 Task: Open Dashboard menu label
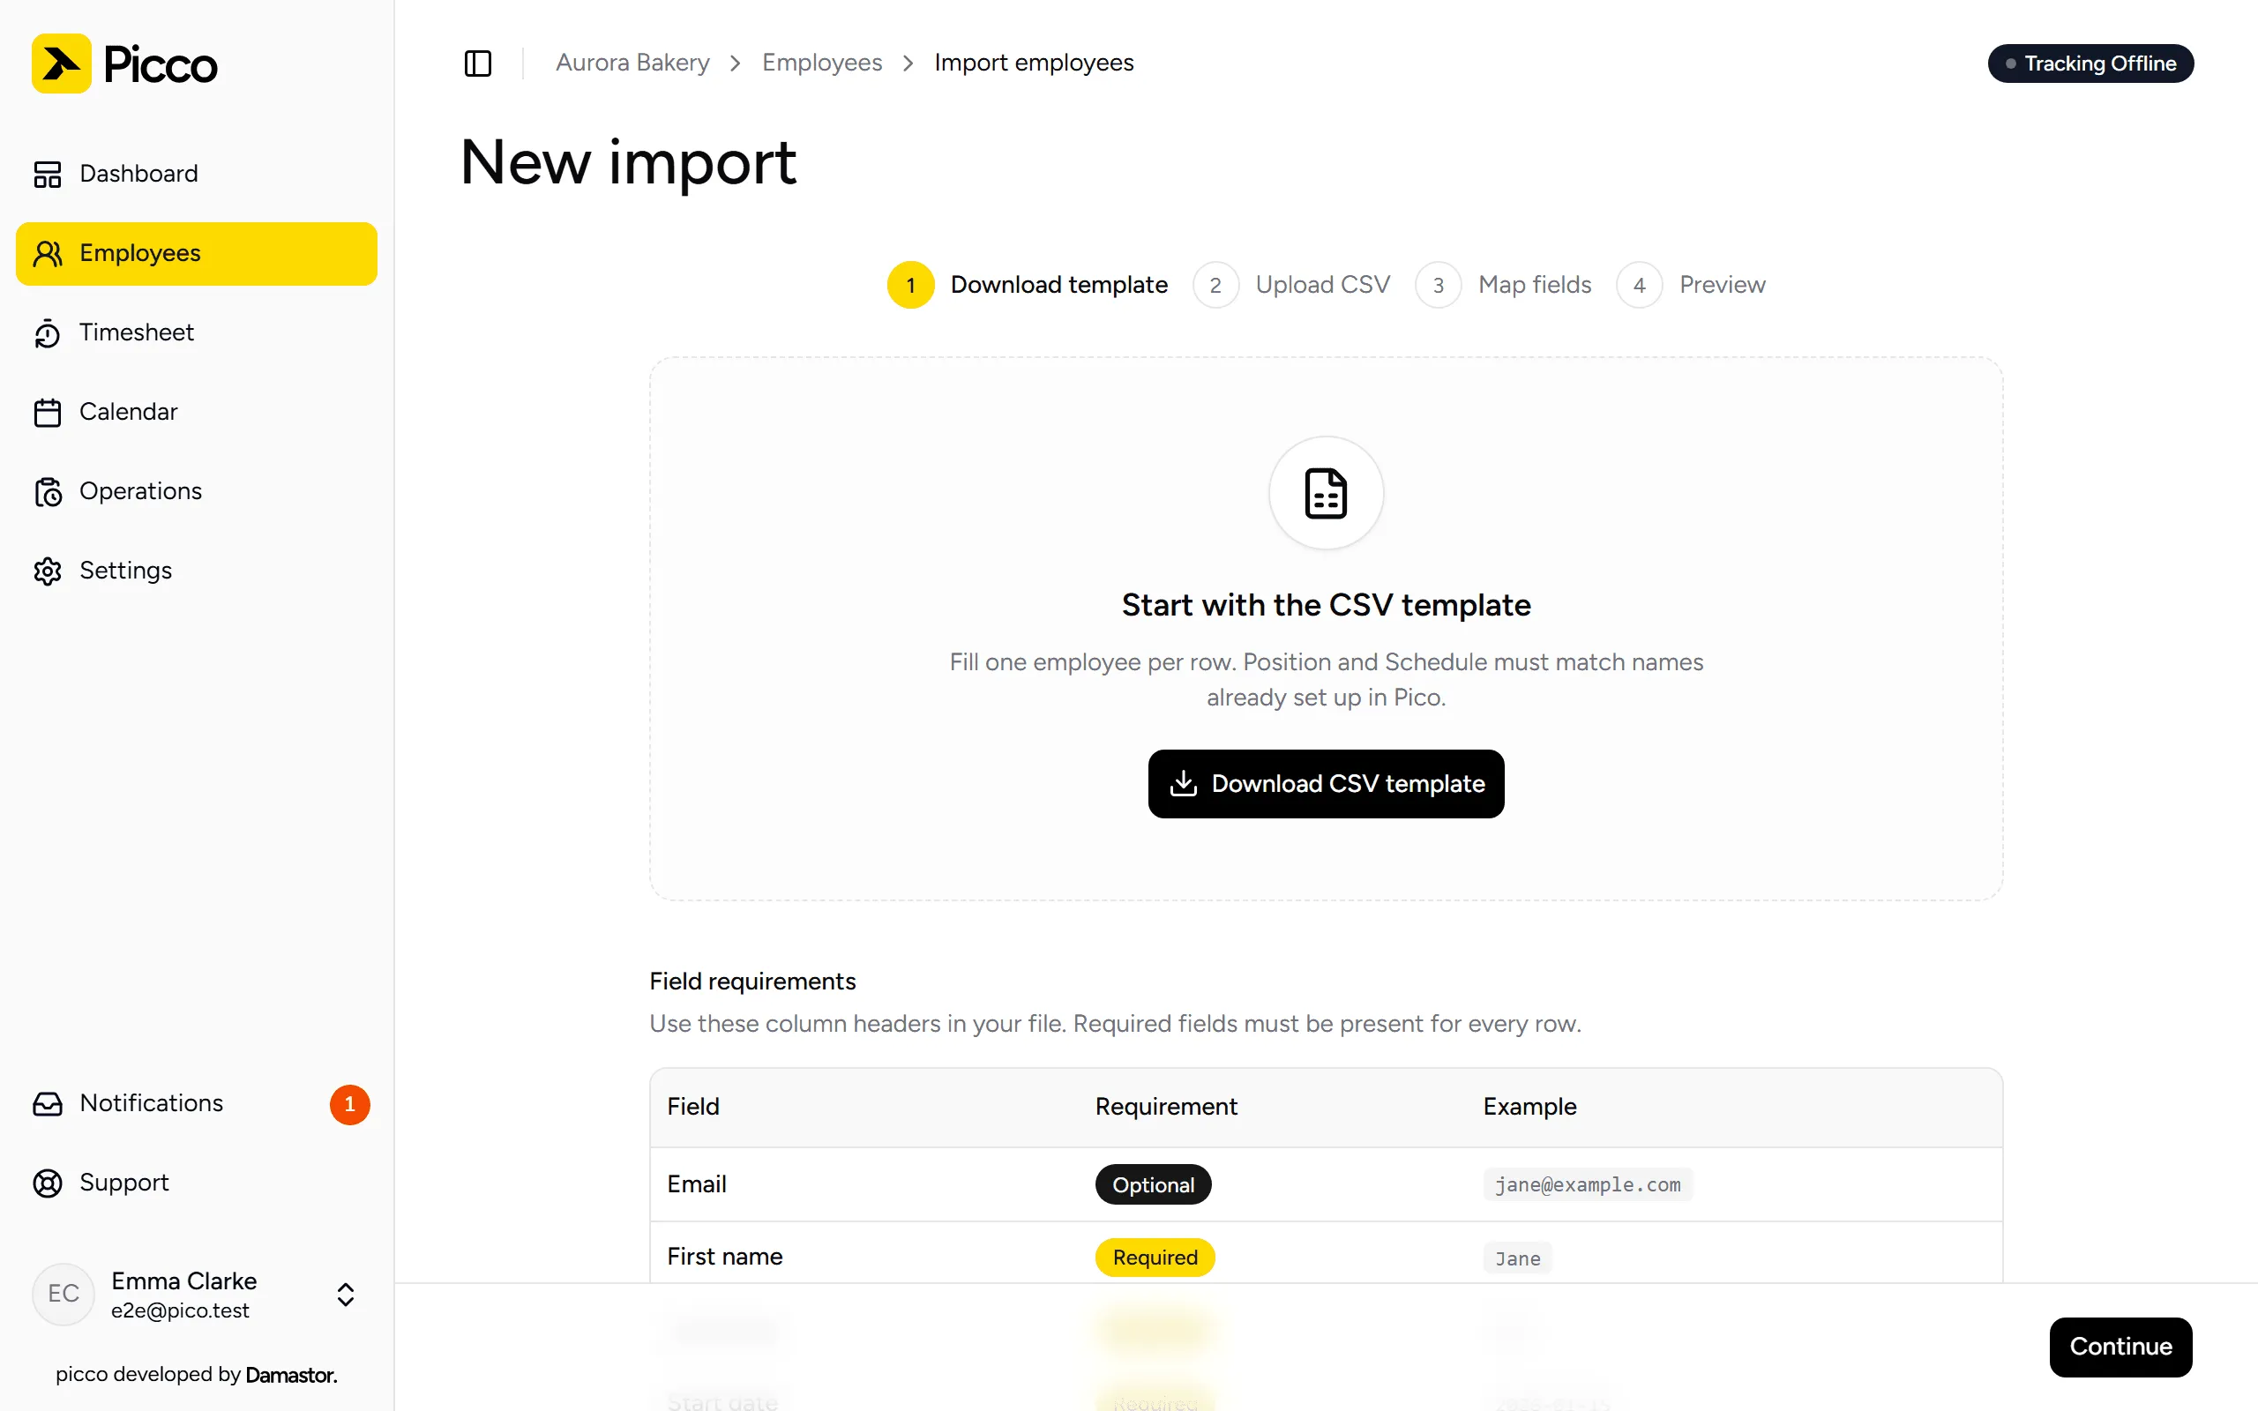pos(139,174)
